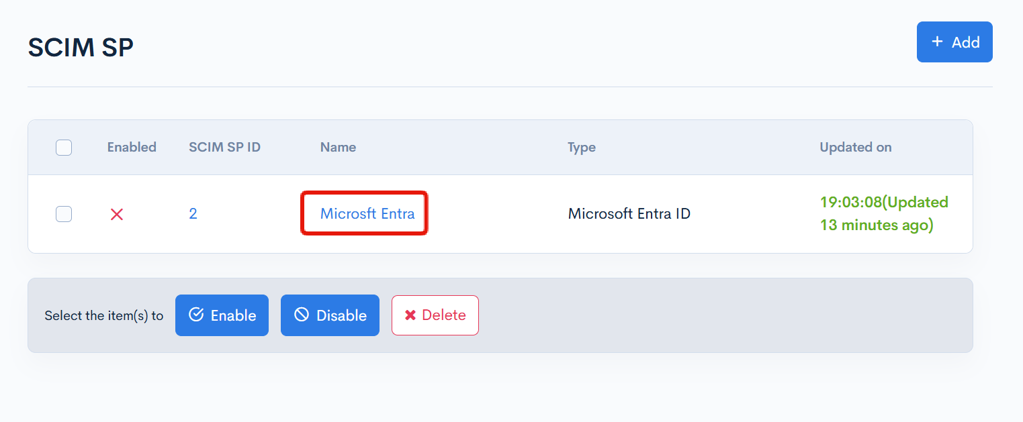
Task: Check the Microsft Entra row checkbox
Action: point(64,214)
